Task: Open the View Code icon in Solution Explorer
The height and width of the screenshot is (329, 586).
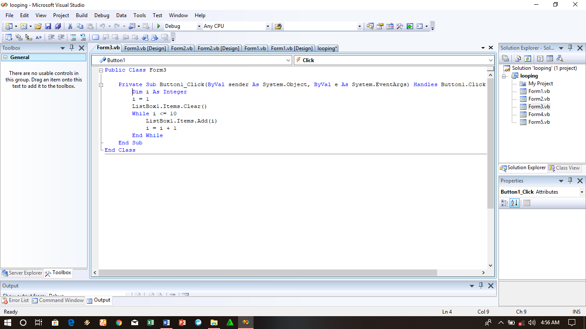Action: point(539,58)
